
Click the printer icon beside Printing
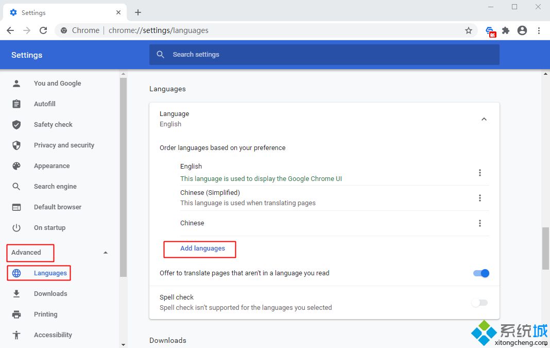pos(16,314)
